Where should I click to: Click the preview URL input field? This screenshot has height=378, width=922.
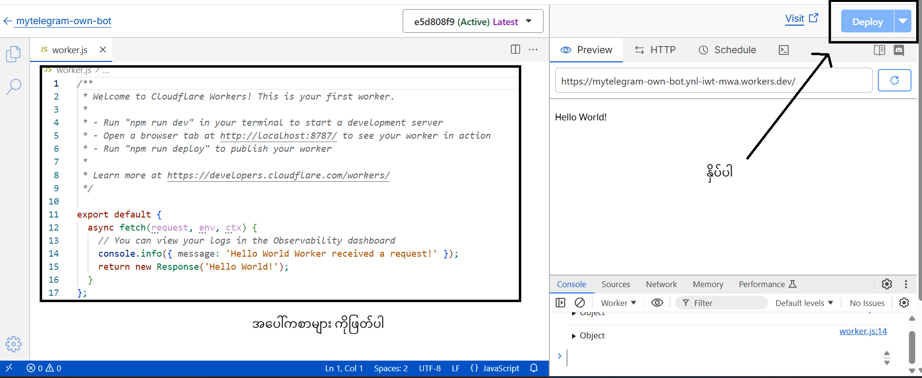coord(713,81)
